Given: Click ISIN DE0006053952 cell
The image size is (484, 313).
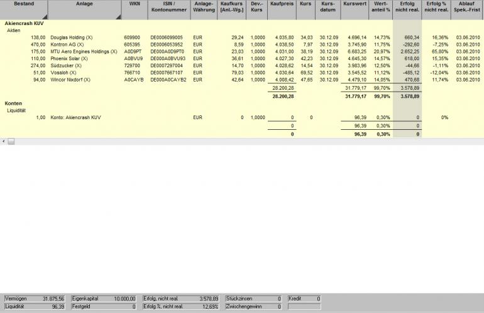Looking at the screenshot, I should [167, 45].
